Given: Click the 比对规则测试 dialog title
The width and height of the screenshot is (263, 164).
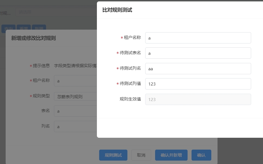Looking at the screenshot, I should (x=117, y=10).
